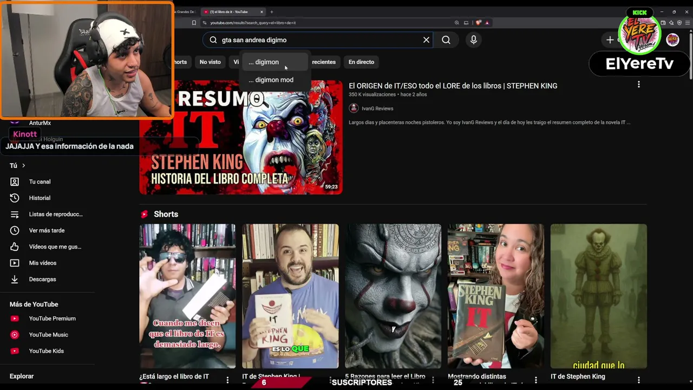This screenshot has height=390, width=693.
Task: Click the Mis vídeos play icon
Action: (x=15, y=263)
